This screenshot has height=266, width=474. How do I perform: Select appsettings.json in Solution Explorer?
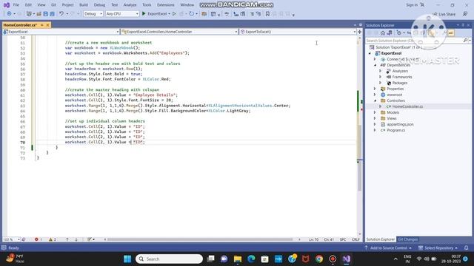400,124
